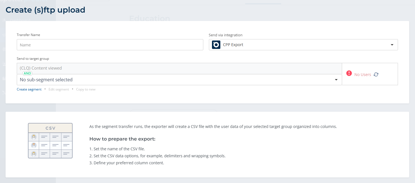Click the CPP Export integration logo icon
The width and height of the screenshot is (415, 183).
pyautogui.click(x=216, y=45)
